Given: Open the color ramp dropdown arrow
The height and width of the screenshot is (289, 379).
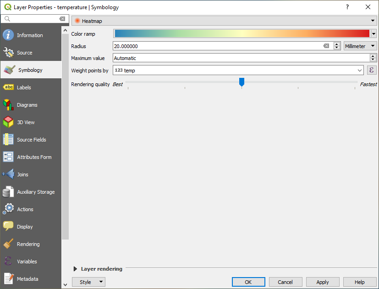Looking at the screenshot, I should tap(374, 34).
